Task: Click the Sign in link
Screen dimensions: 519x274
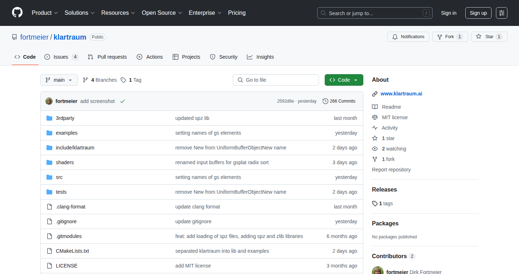Action: click(x=449, y=13)
